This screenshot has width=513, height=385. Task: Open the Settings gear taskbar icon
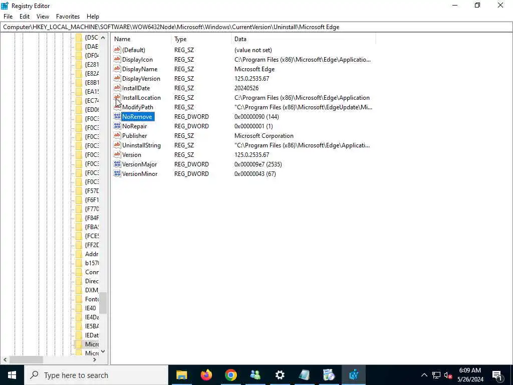280,375
